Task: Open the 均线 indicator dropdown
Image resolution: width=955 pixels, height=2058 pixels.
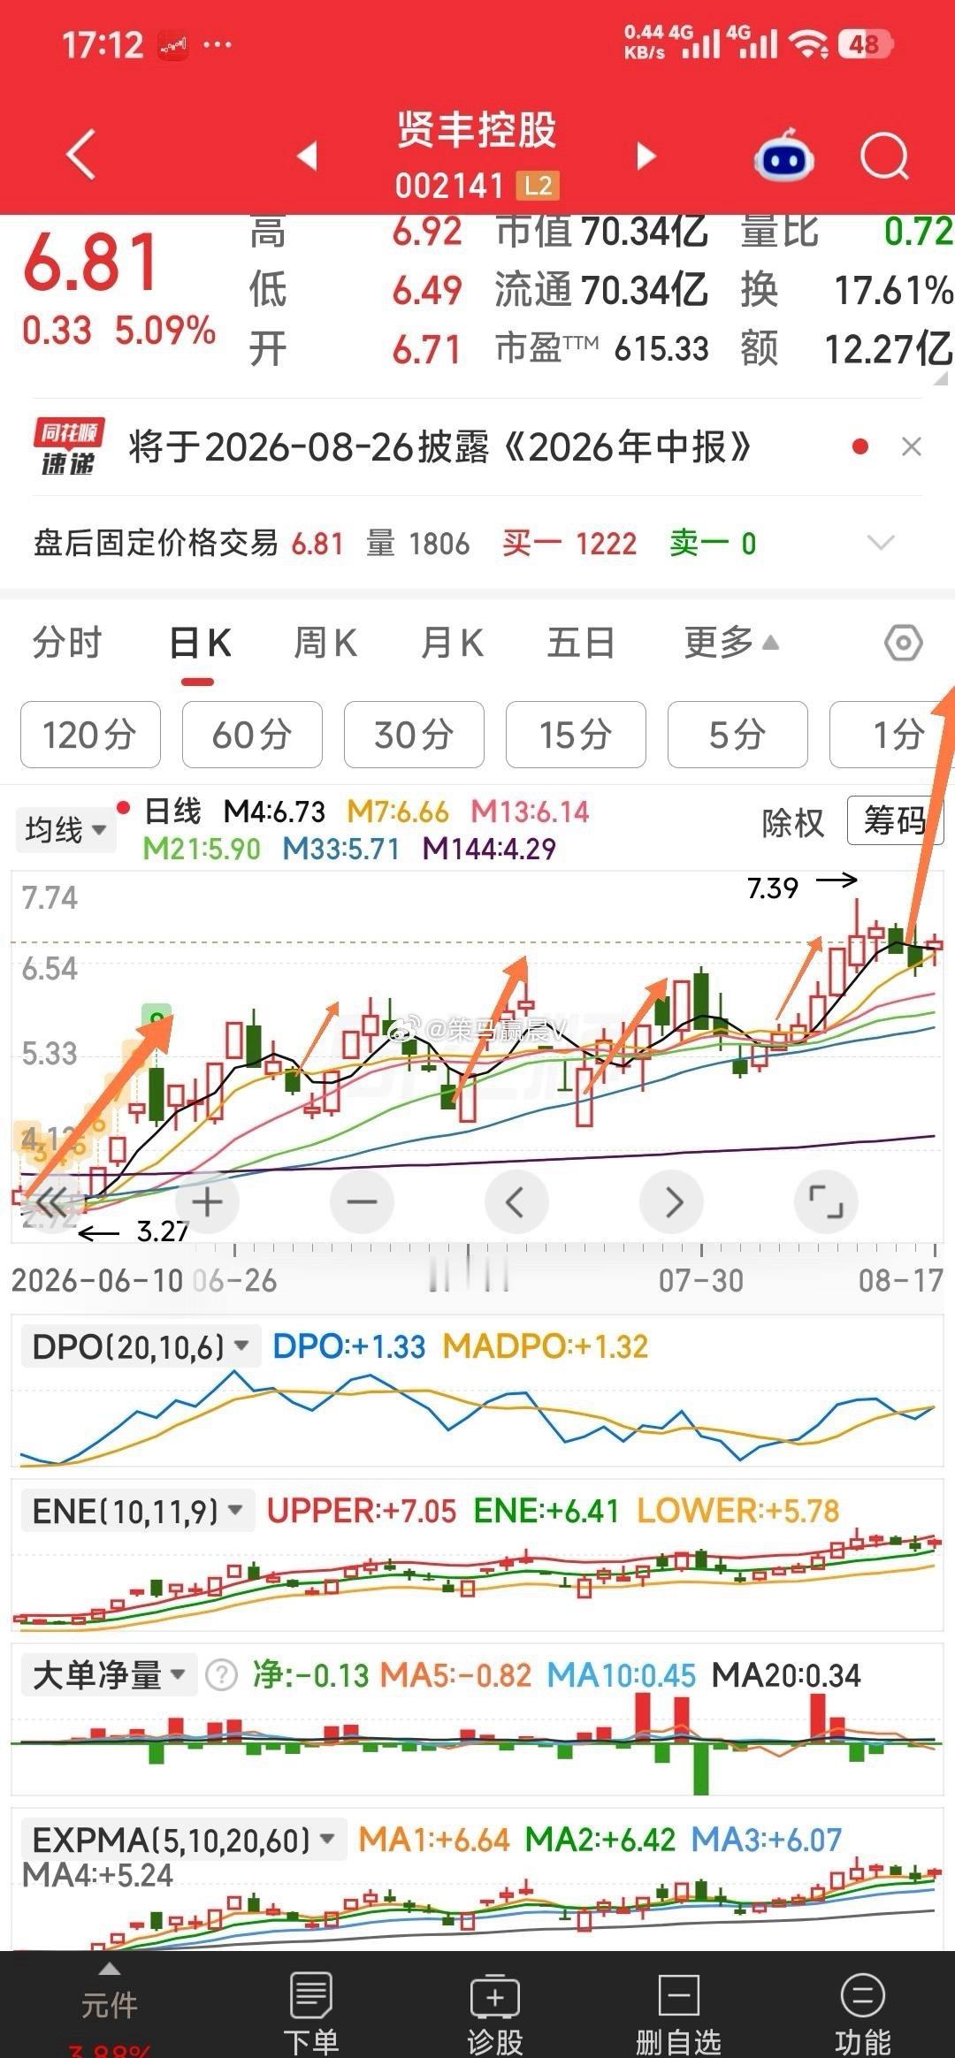Action: coord(65,830)
